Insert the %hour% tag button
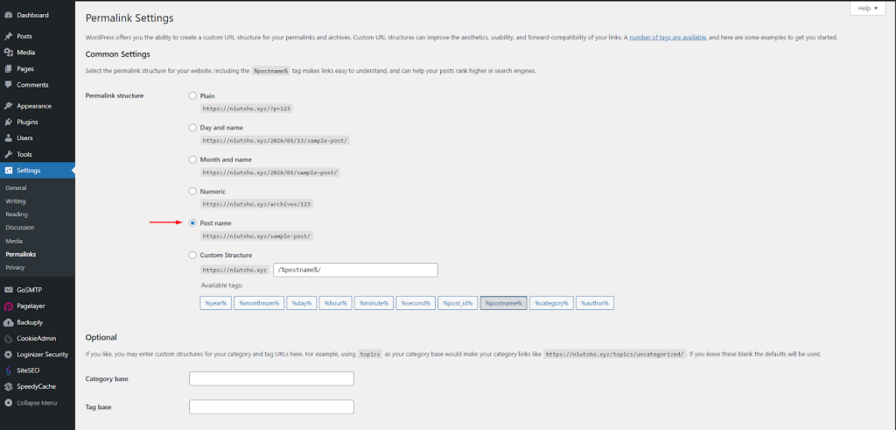896x430 pixels. [335, 303]
